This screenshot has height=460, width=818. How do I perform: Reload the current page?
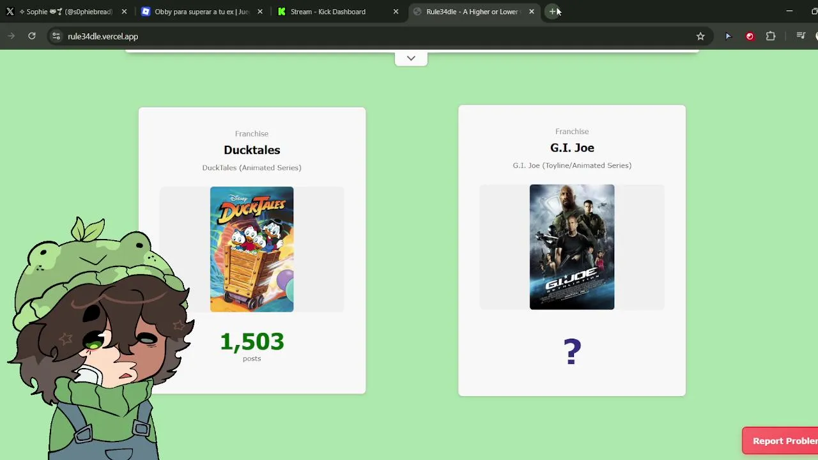(x=32, y=36)
